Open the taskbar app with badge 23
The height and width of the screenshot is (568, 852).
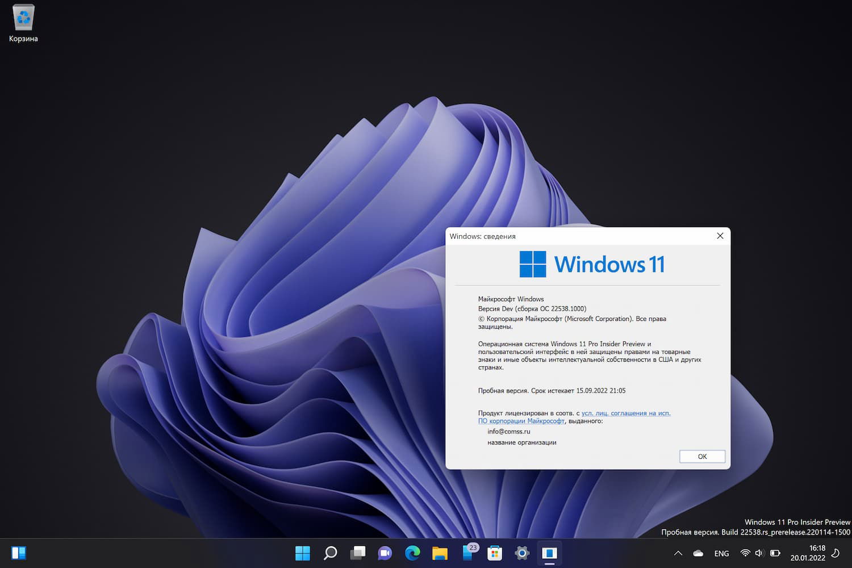(469, 552)
